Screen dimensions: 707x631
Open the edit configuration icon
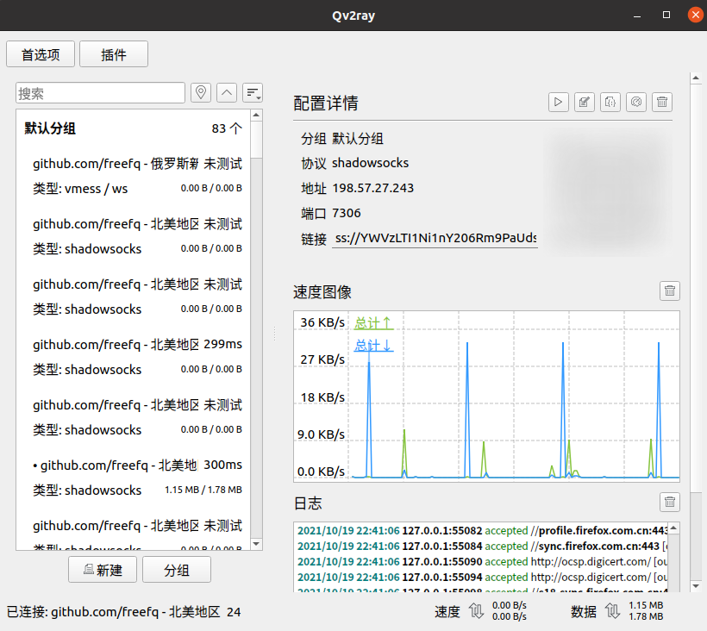coord(584,102)
